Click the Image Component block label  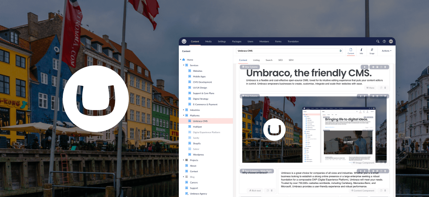363,163
